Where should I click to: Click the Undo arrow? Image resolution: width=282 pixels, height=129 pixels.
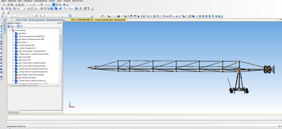(46, 5)
